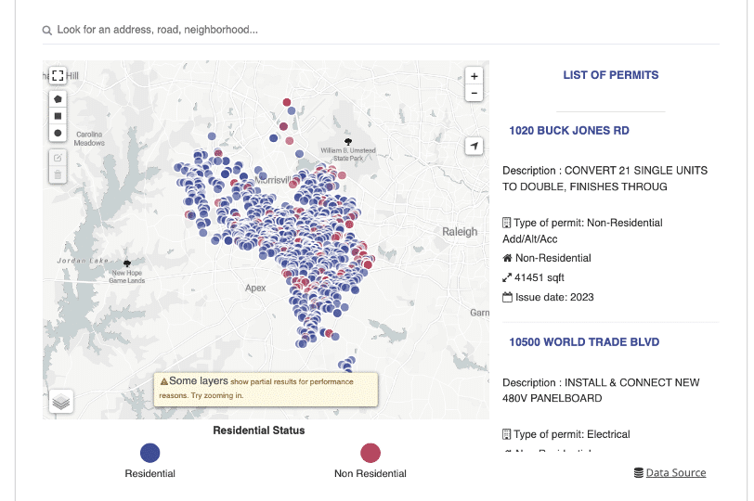
Task: Toggle fullscreen map view
Action: tap(58, 75)
